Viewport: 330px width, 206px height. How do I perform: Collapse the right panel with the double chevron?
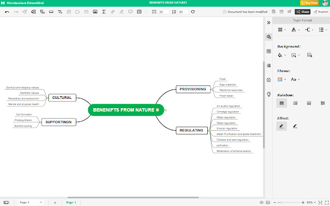(269, 23)
